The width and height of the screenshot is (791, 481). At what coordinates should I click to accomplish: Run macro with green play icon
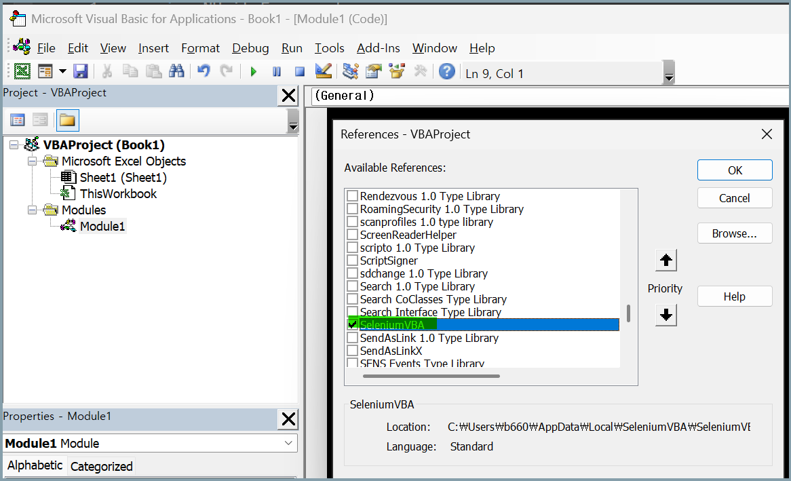click(x=253, y=72)
